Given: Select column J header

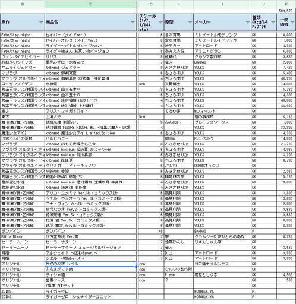Looking at the screenshot, I should [264, 4].
